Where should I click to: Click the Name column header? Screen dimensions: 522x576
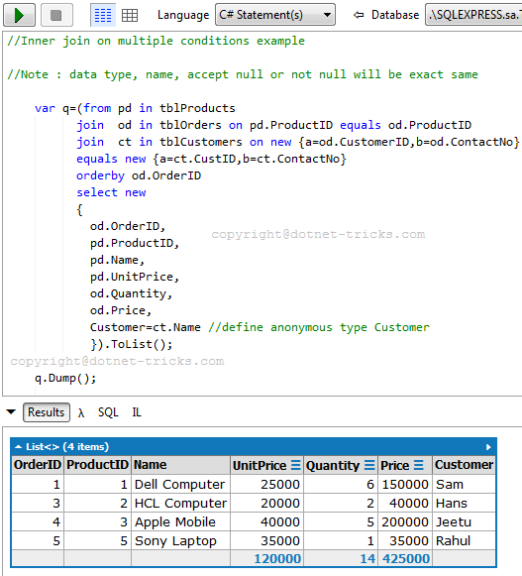[180, 465]
